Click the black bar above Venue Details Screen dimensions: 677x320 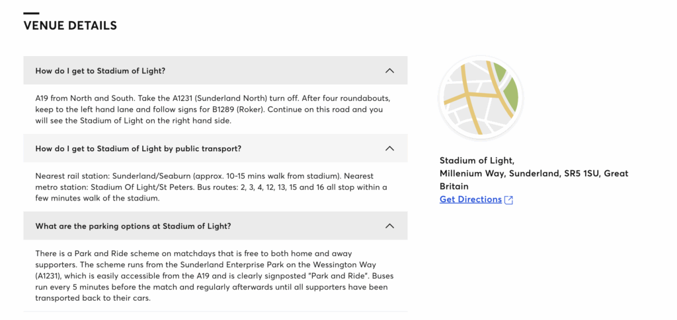(31, 13)
